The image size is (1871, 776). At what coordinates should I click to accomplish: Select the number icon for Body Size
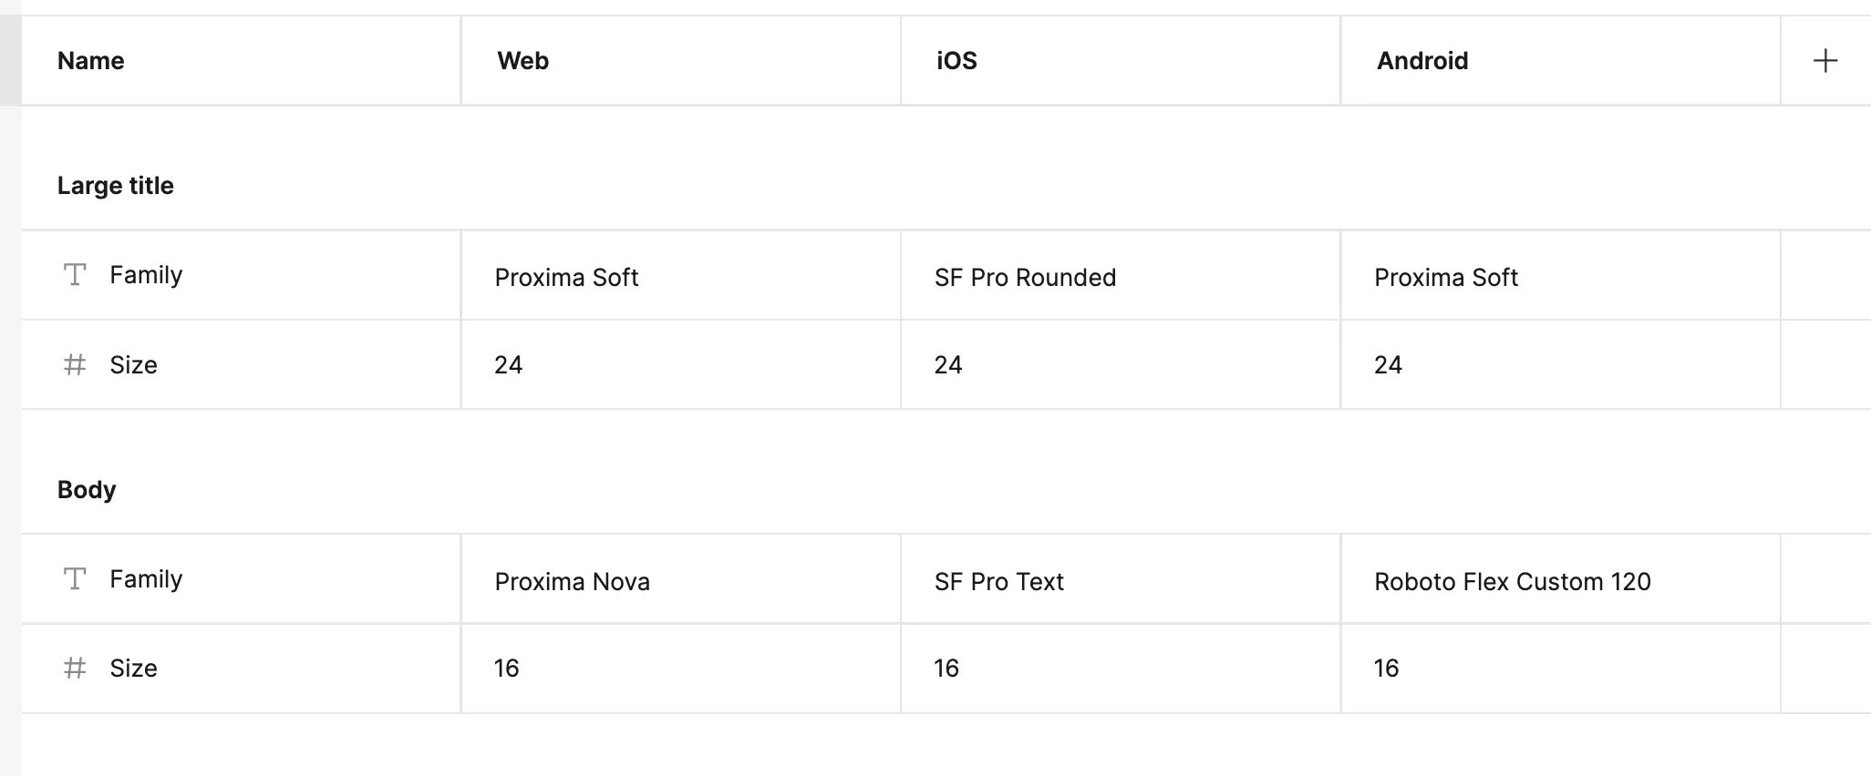(x=75, y=668)
